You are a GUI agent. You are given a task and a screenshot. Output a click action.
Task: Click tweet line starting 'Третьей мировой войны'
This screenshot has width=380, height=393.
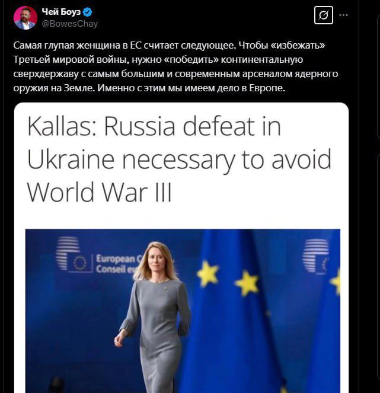click(x=158, y=60)
